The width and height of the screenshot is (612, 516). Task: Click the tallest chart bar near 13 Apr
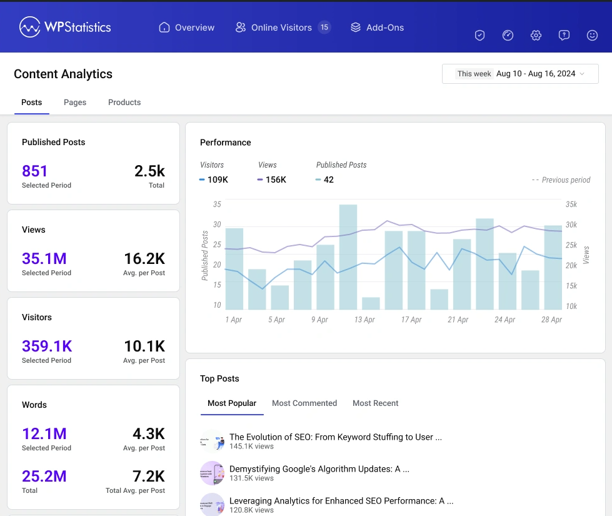pyautogui.click(x=348, y=257)
